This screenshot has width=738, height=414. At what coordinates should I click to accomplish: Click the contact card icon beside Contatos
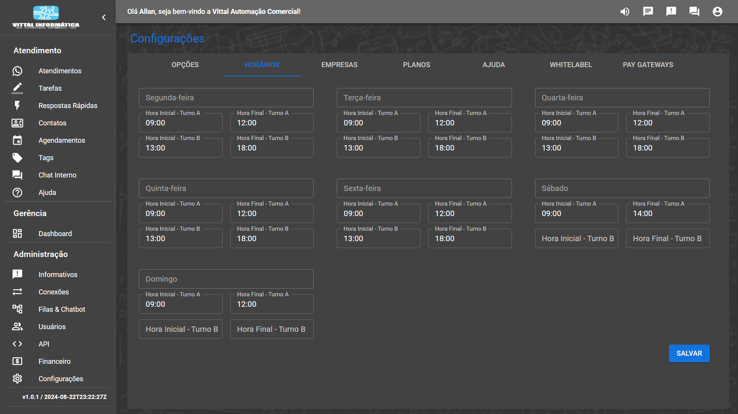17,123
